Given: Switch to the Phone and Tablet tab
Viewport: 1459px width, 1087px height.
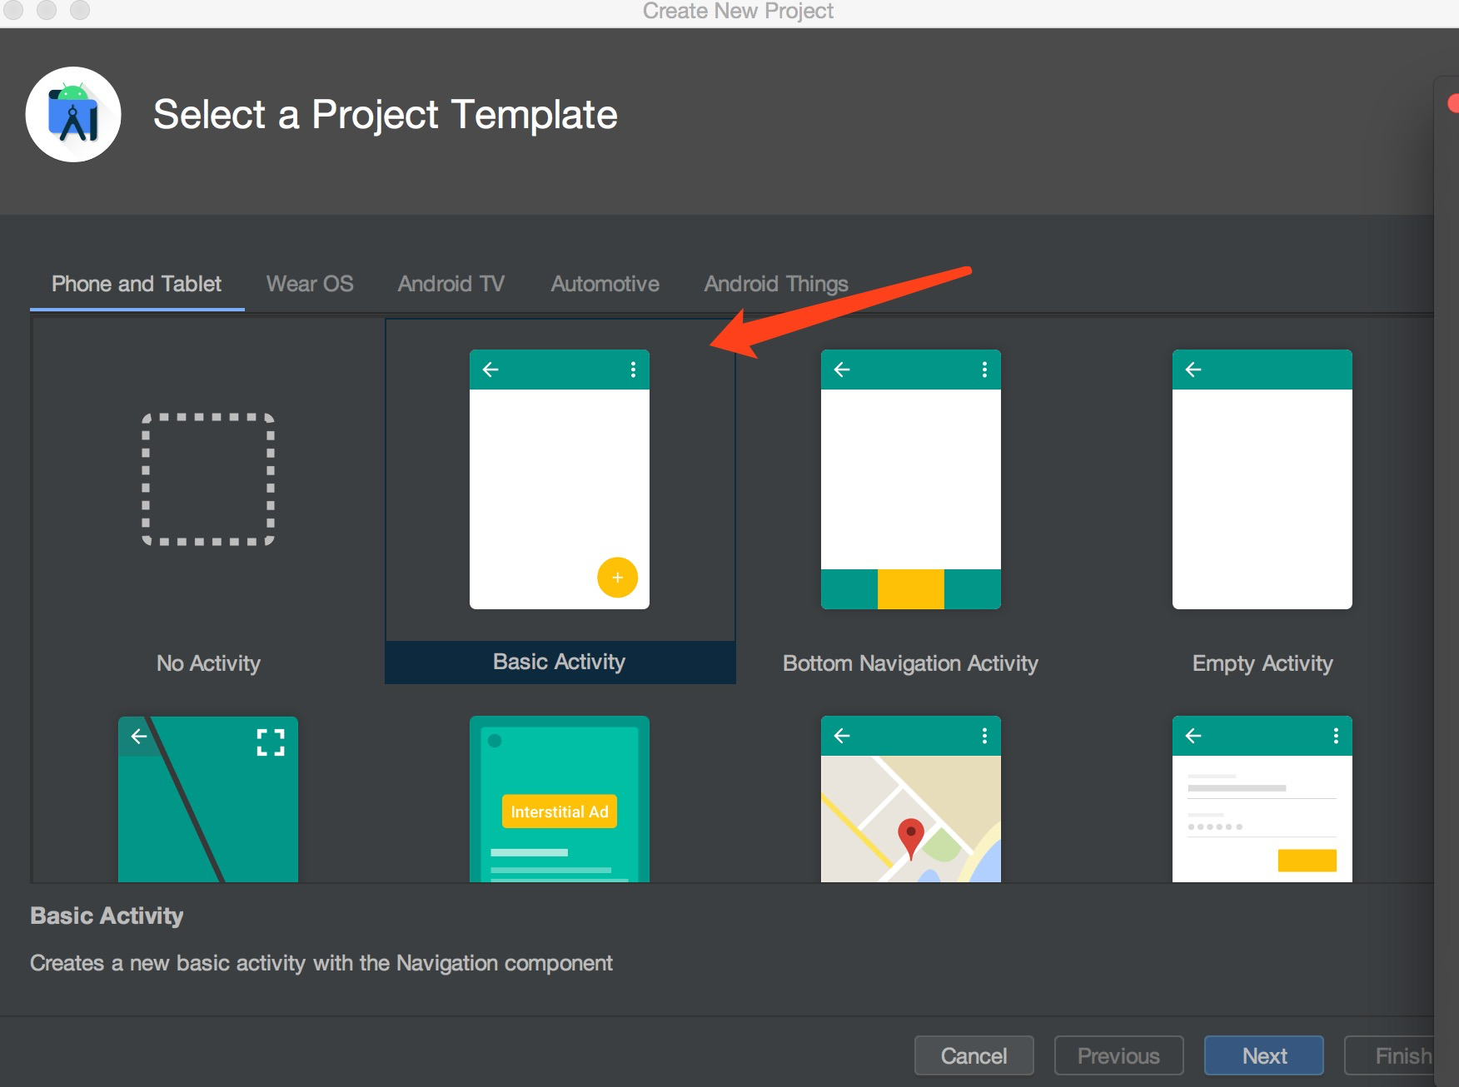Looking at the screenshot, I should (137, 284).
